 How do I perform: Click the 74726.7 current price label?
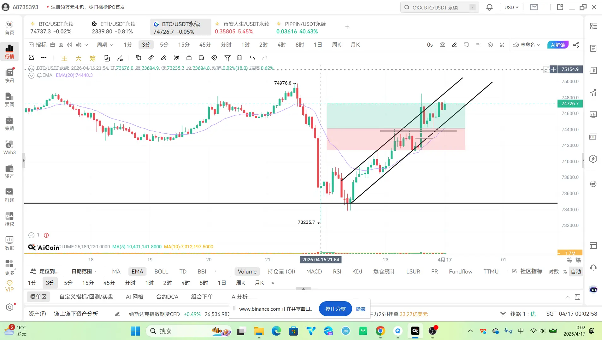(570, 104)
